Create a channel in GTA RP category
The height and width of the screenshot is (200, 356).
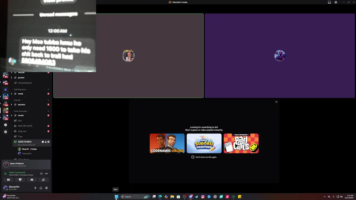tap(48, 100)
